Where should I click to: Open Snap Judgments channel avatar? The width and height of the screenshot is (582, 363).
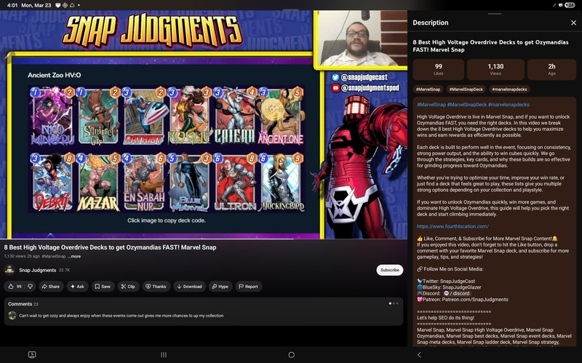coord(9,270)
